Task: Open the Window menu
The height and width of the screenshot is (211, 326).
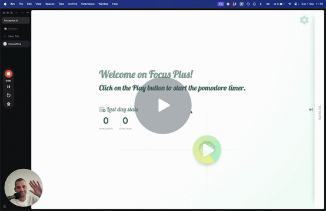Action: tap(104, 4)
